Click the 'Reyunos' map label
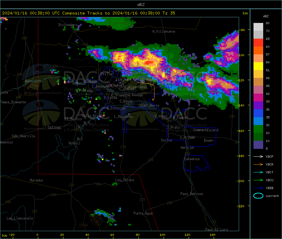Image resolution: width=282 pixels, height=239 pixels. pyautogui.click(x=79, y=84)
